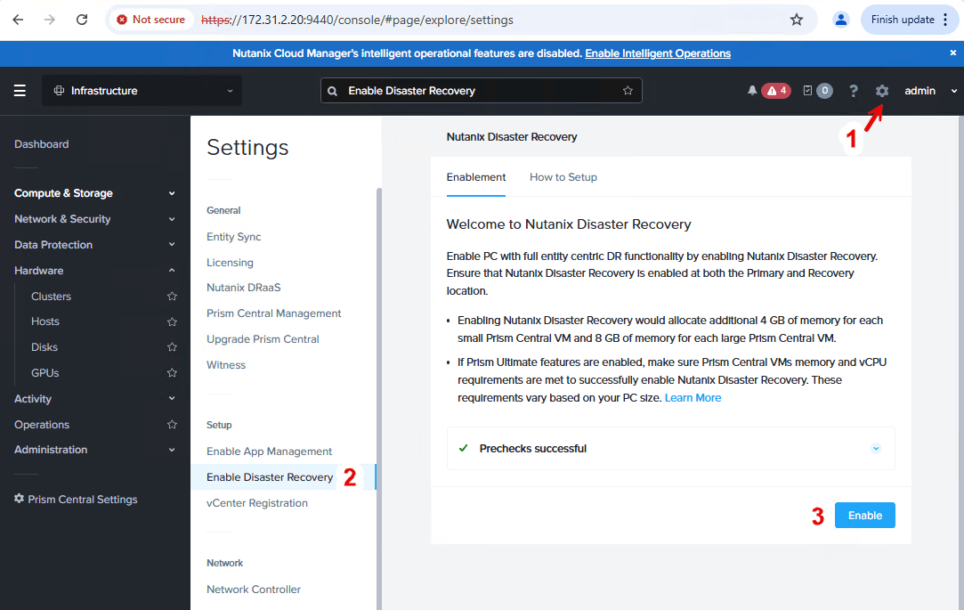Collapse the Hardware section
This screenshot has width=964, height=610.
(x=94, y=271)
